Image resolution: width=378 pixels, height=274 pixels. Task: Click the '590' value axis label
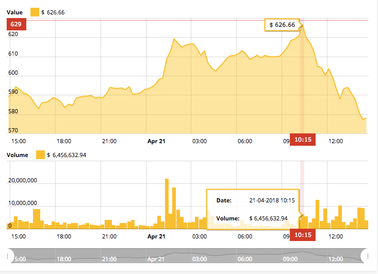[x=13, y=92]
